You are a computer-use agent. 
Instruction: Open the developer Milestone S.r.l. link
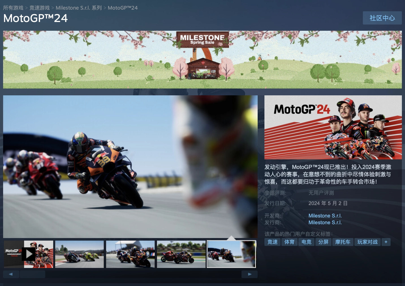coord(325,216)
